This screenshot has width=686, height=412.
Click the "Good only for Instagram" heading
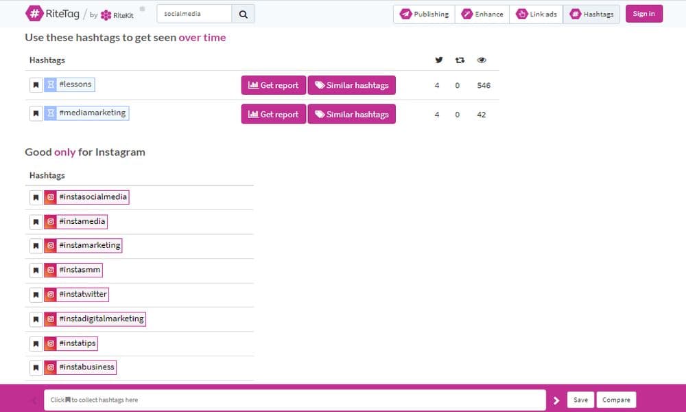pyautogui.click(x=85, y=152)
